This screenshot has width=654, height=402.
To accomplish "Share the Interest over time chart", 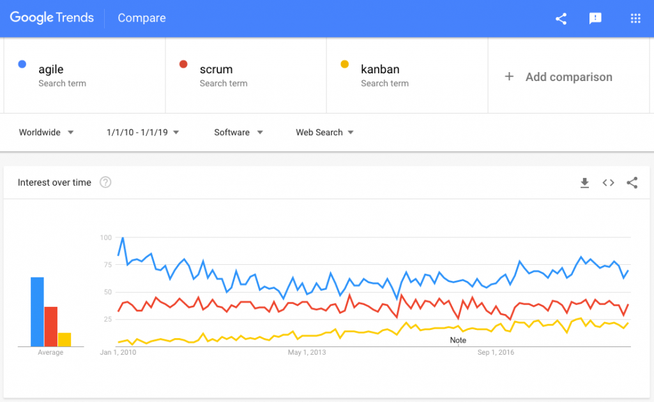I will pos(632,182).
